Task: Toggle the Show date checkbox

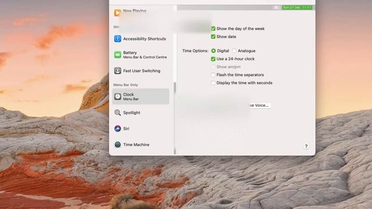Action: click(213, 37)
